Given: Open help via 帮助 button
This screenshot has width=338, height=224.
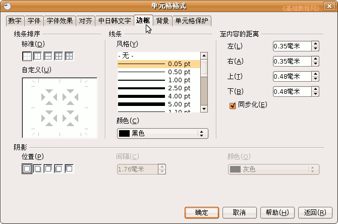Looking at the screenshot, I should [277, 212].
